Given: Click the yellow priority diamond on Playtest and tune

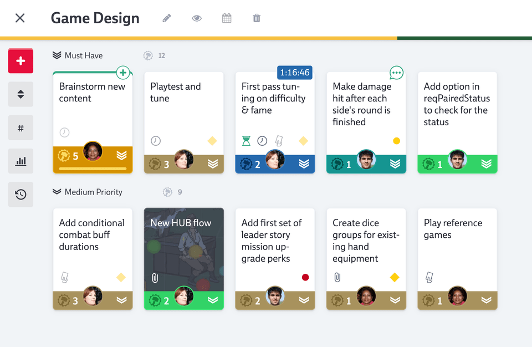Looking at the screenshot, I should (212, 141).
